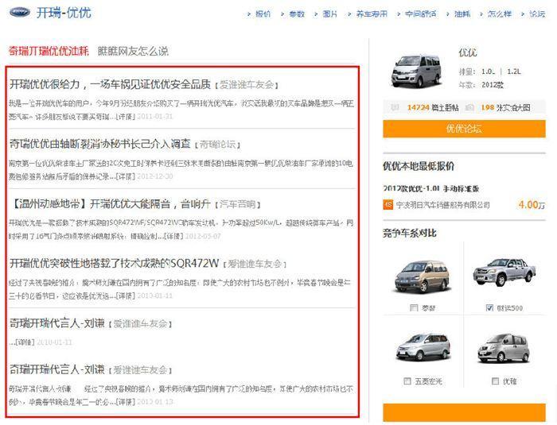Open the 开瑞-优优 page title link
Image resolution: width=557 pixels, height=425 pixels.
64,13
